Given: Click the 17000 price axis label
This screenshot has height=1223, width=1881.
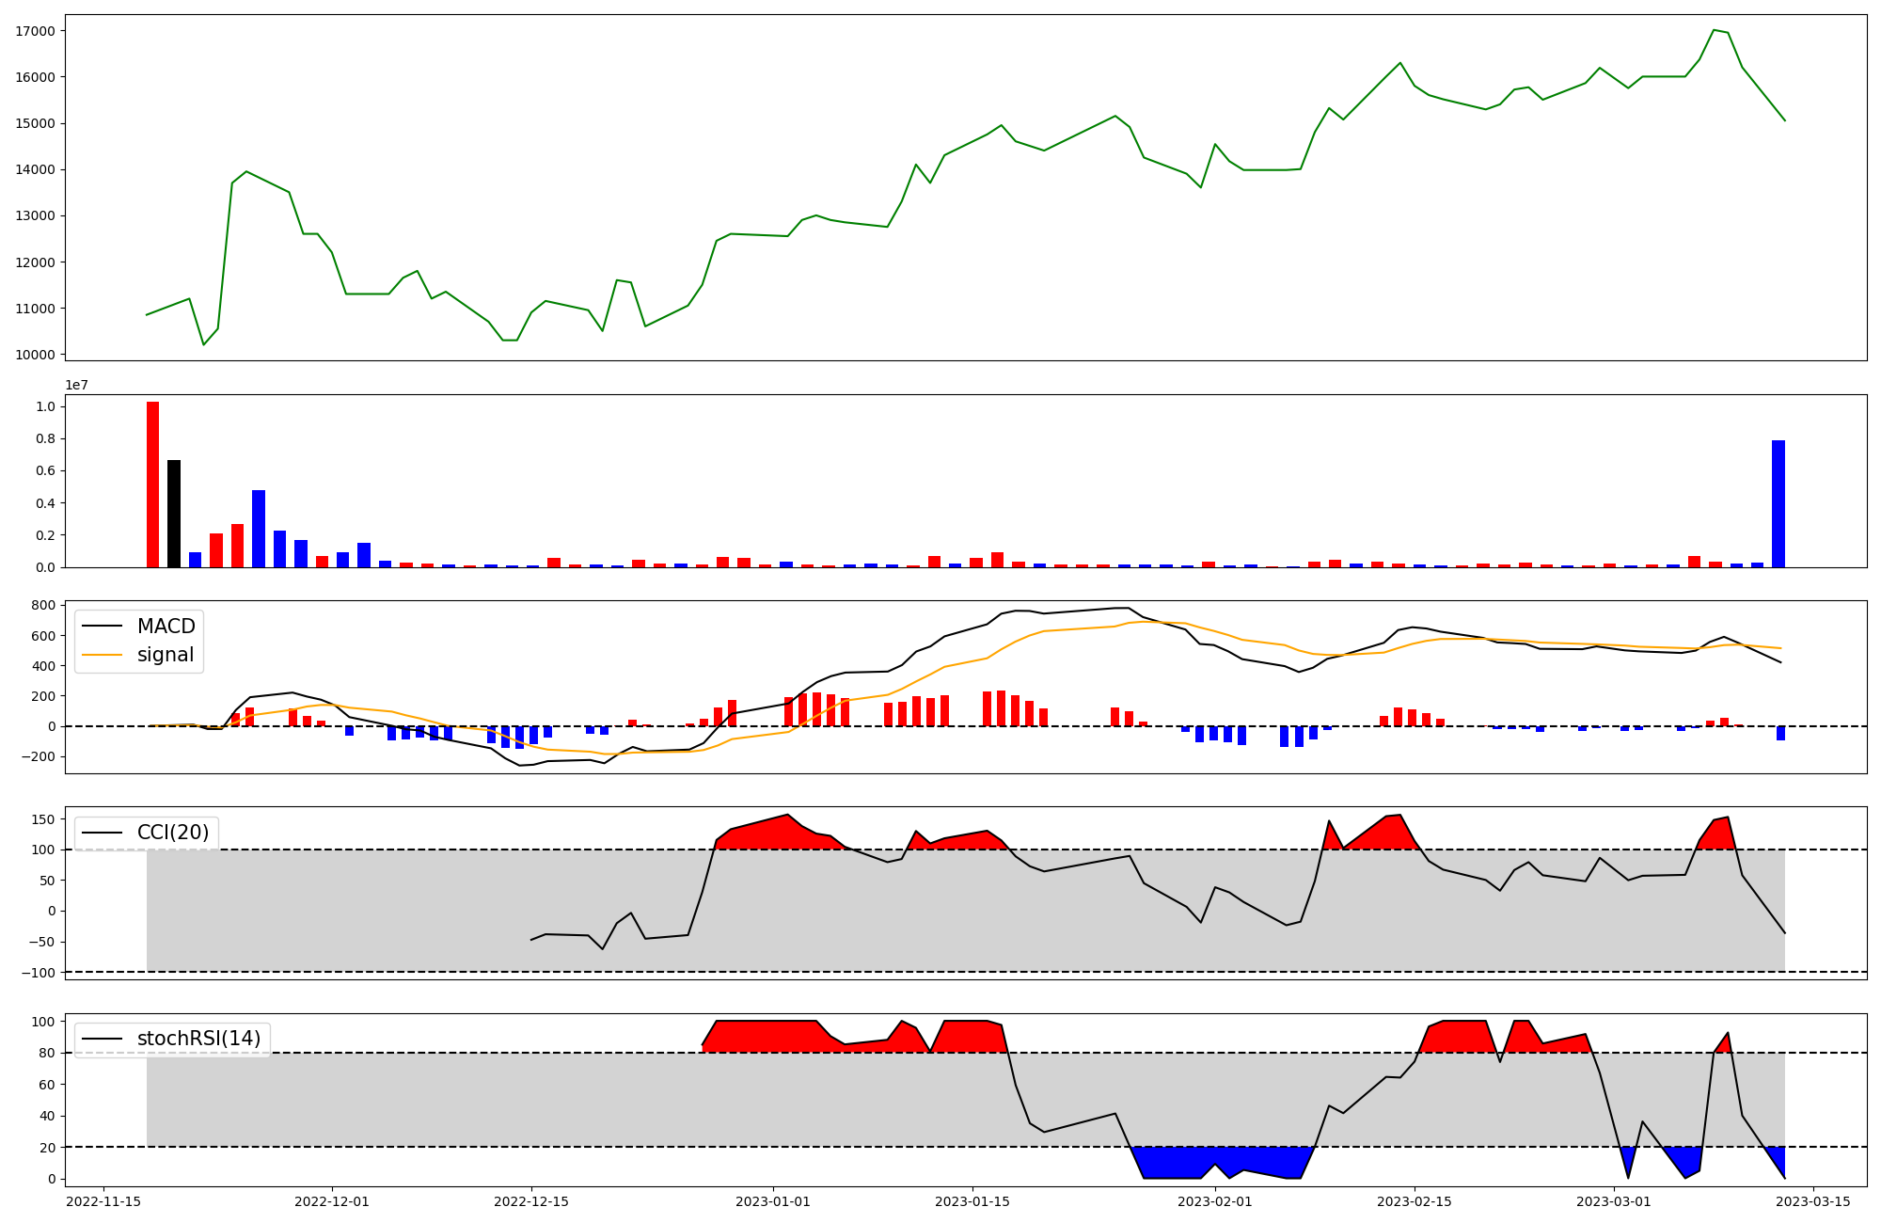Looking at the screenshot, I should point(35,31).
